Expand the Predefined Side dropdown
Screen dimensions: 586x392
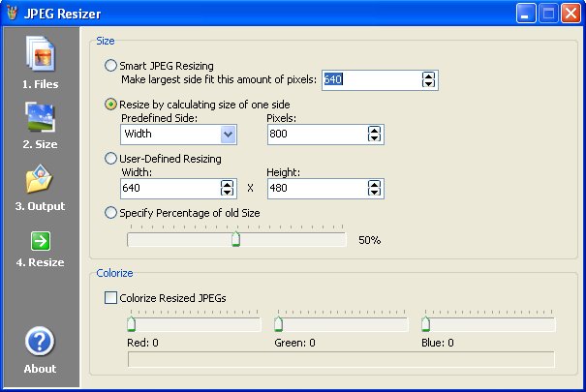pos(229,134)
